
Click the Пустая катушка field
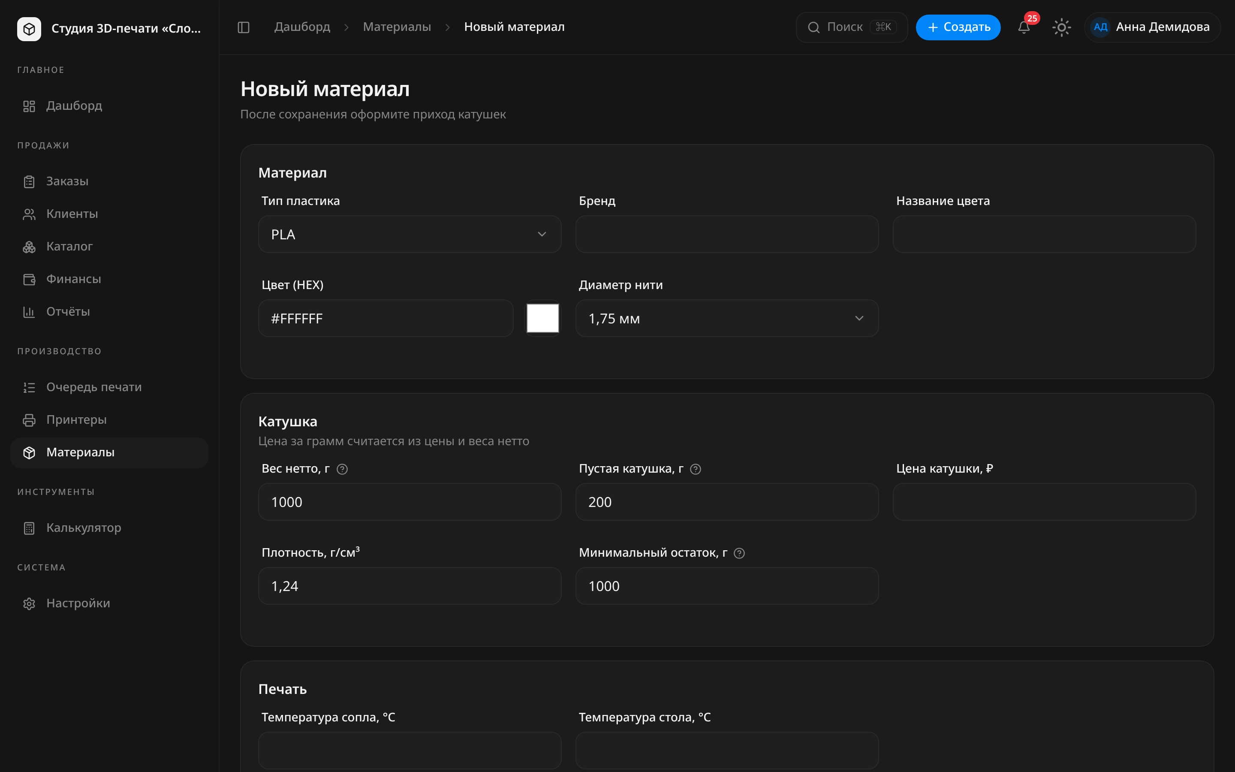click(727, 502)
